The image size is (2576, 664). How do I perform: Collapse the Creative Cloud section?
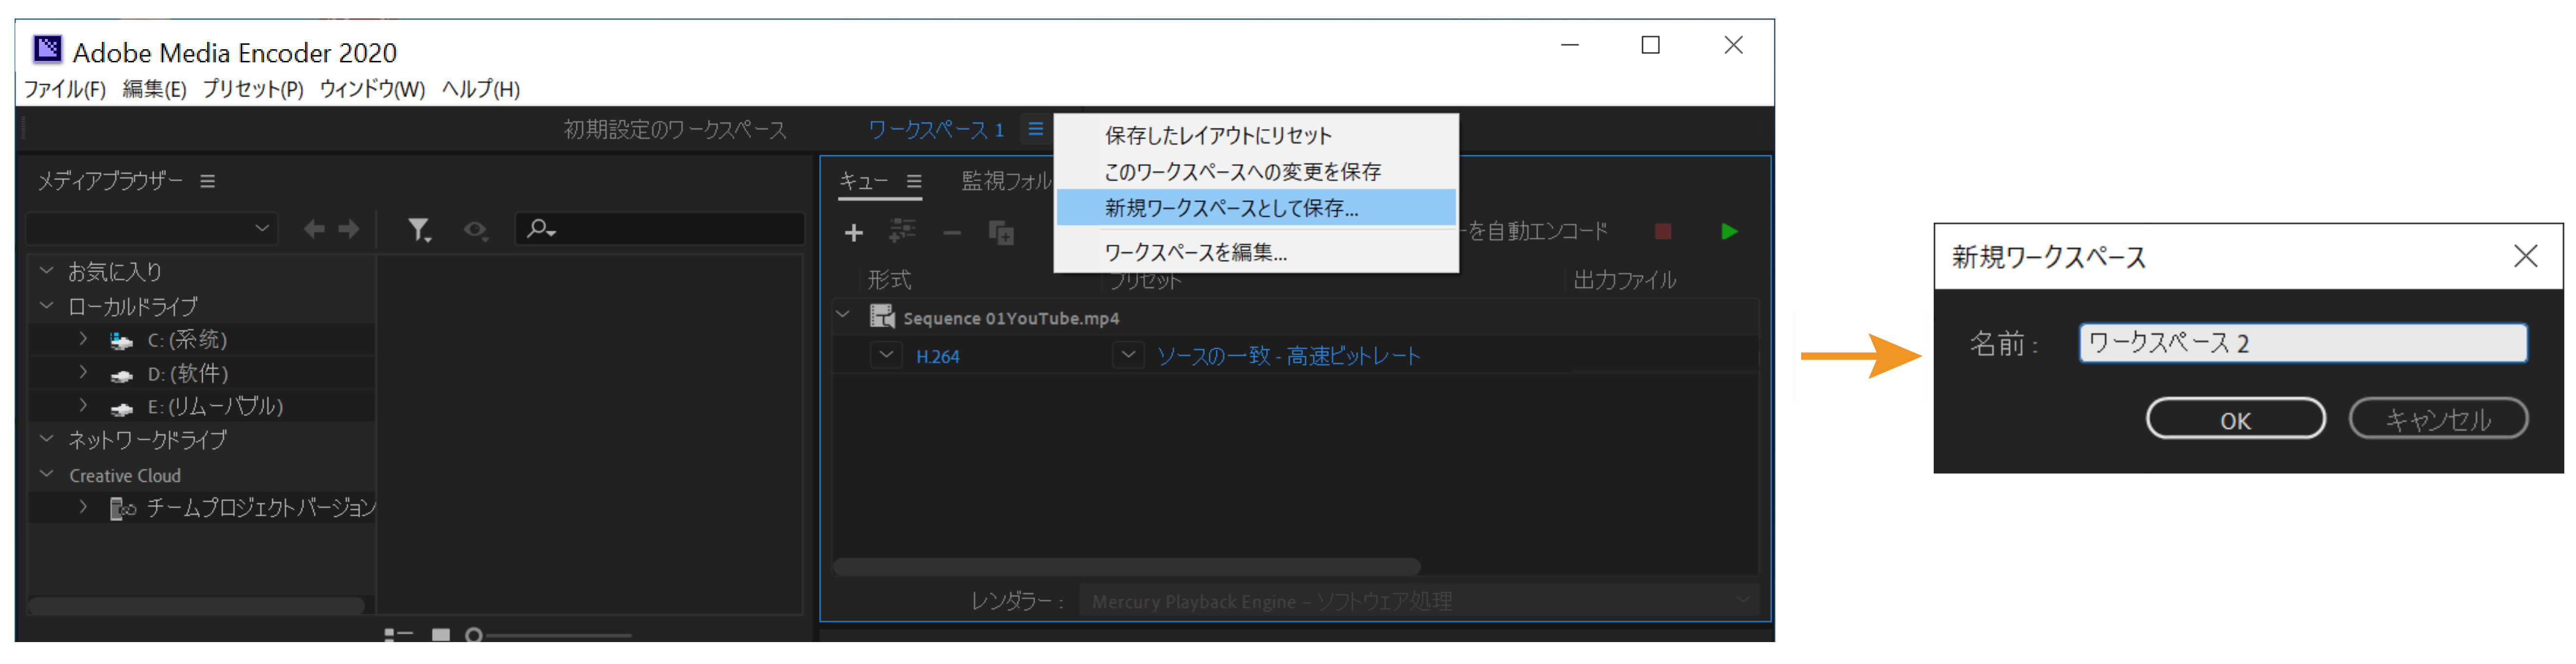47,474
